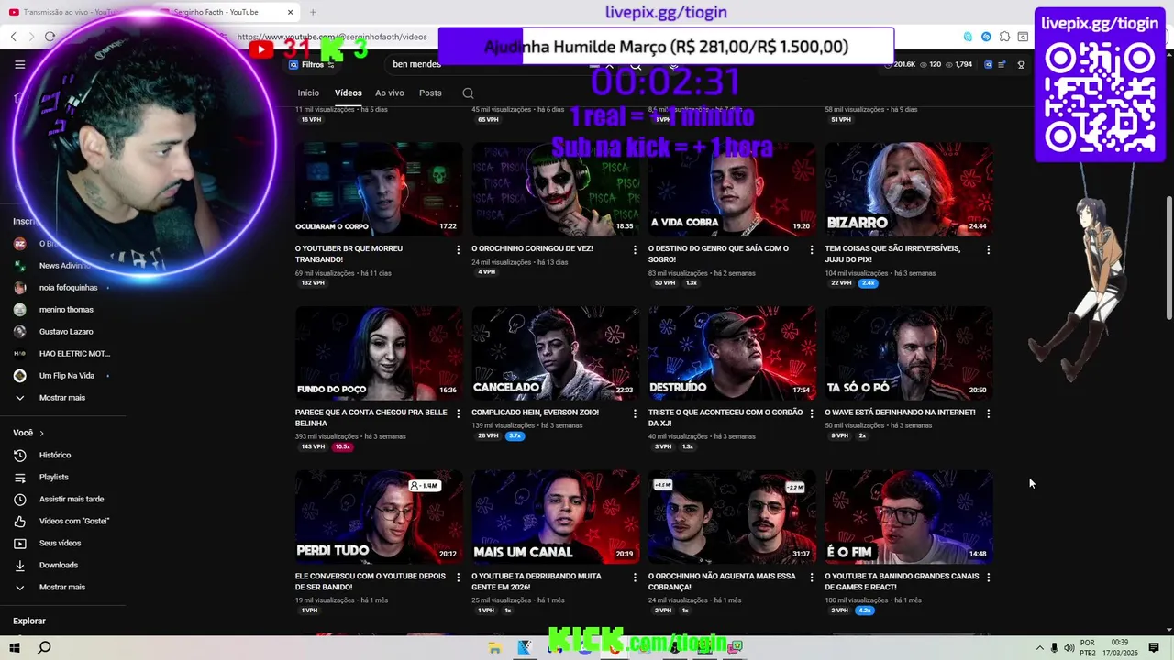Open the Windows Start menu
Screen dimensions: 1174x660
coord(15,647)
